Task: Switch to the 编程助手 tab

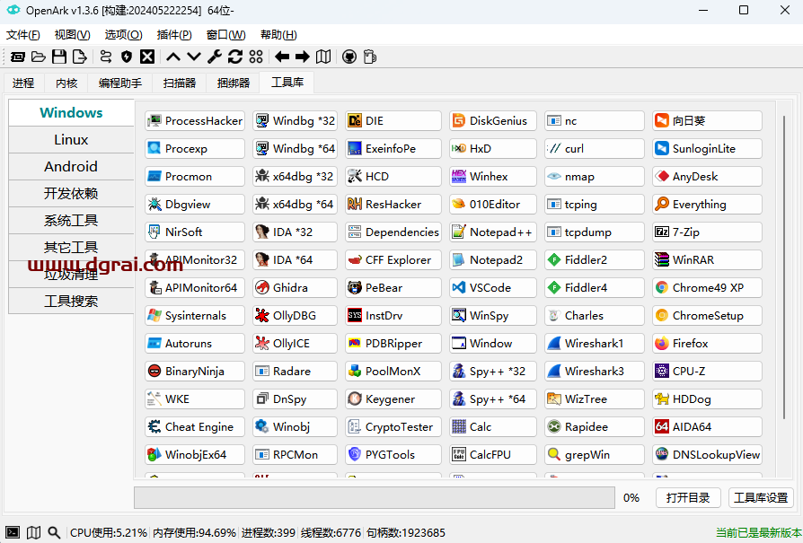Action: point(120,83)
